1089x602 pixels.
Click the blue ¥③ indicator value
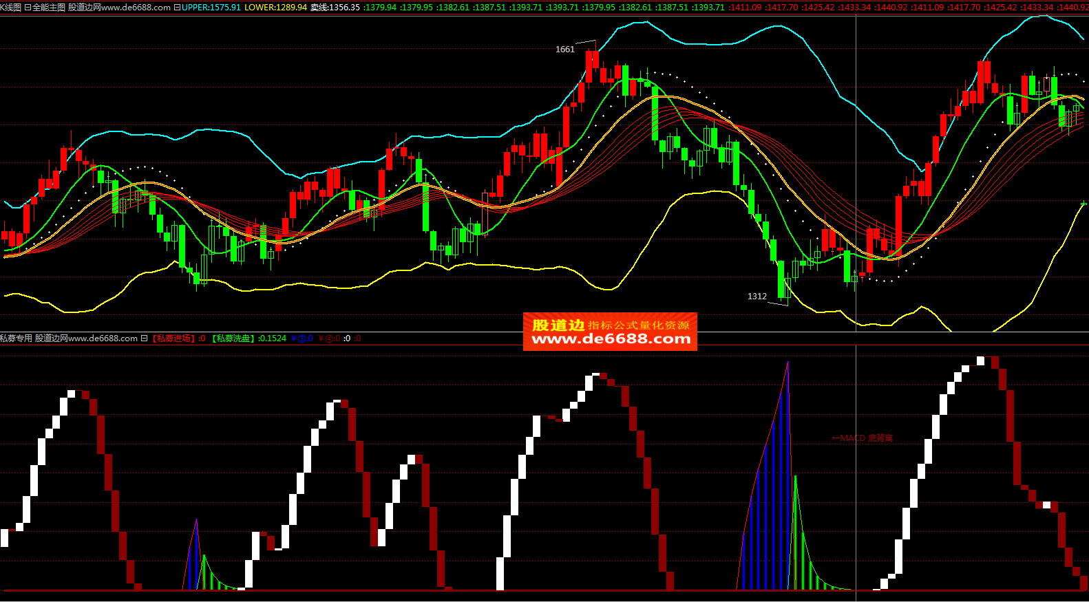(x=302, y=338)
